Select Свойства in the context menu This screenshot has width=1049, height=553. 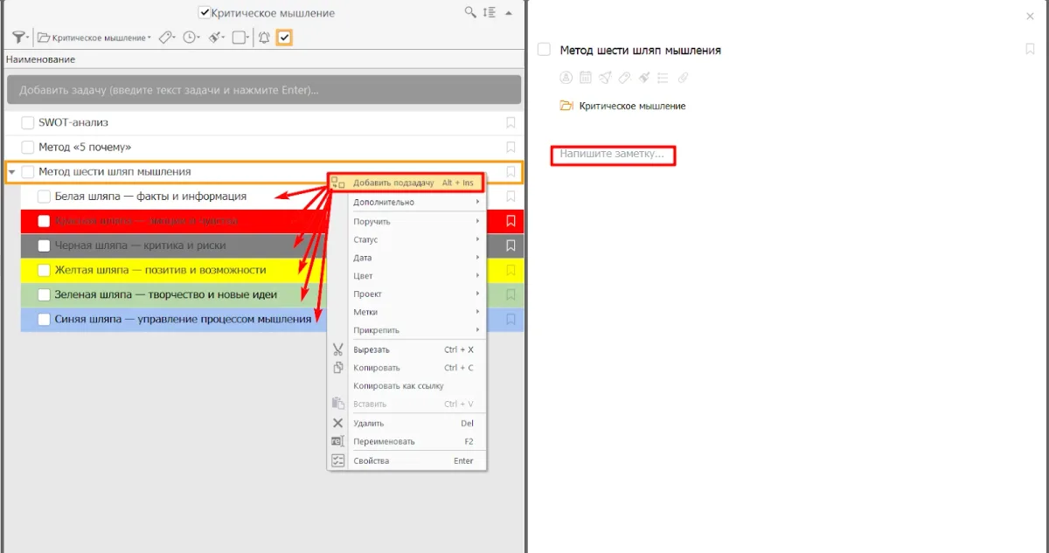coord(371,460)
